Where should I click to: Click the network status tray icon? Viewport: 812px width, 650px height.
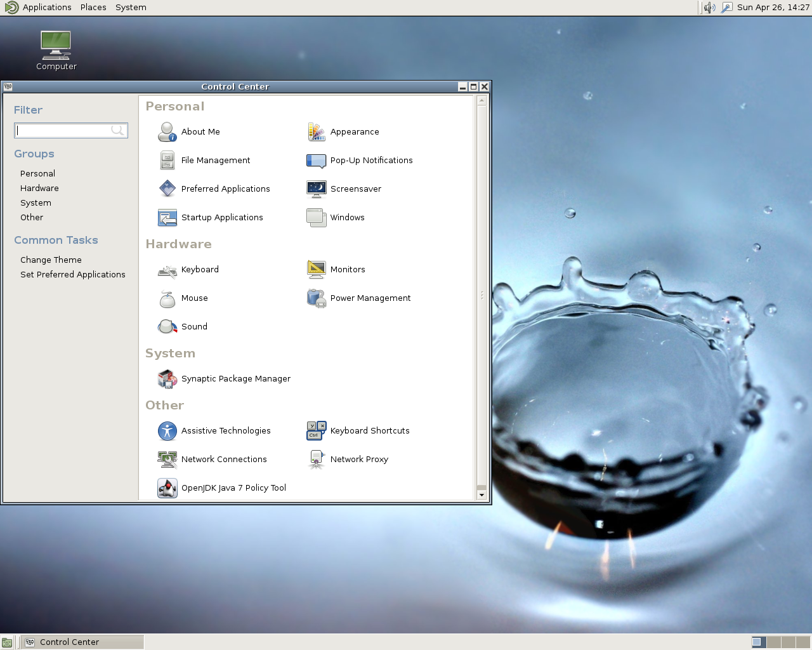[727, 8]
